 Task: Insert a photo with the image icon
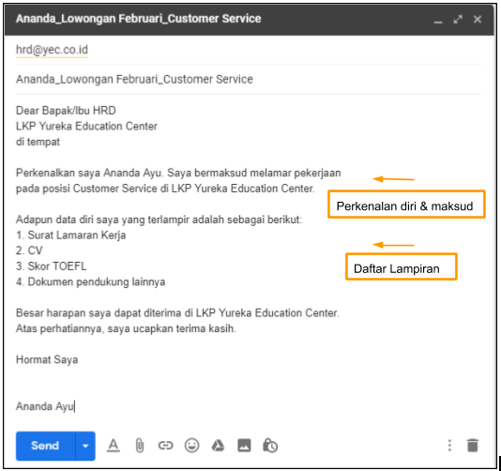pos(244,446)
